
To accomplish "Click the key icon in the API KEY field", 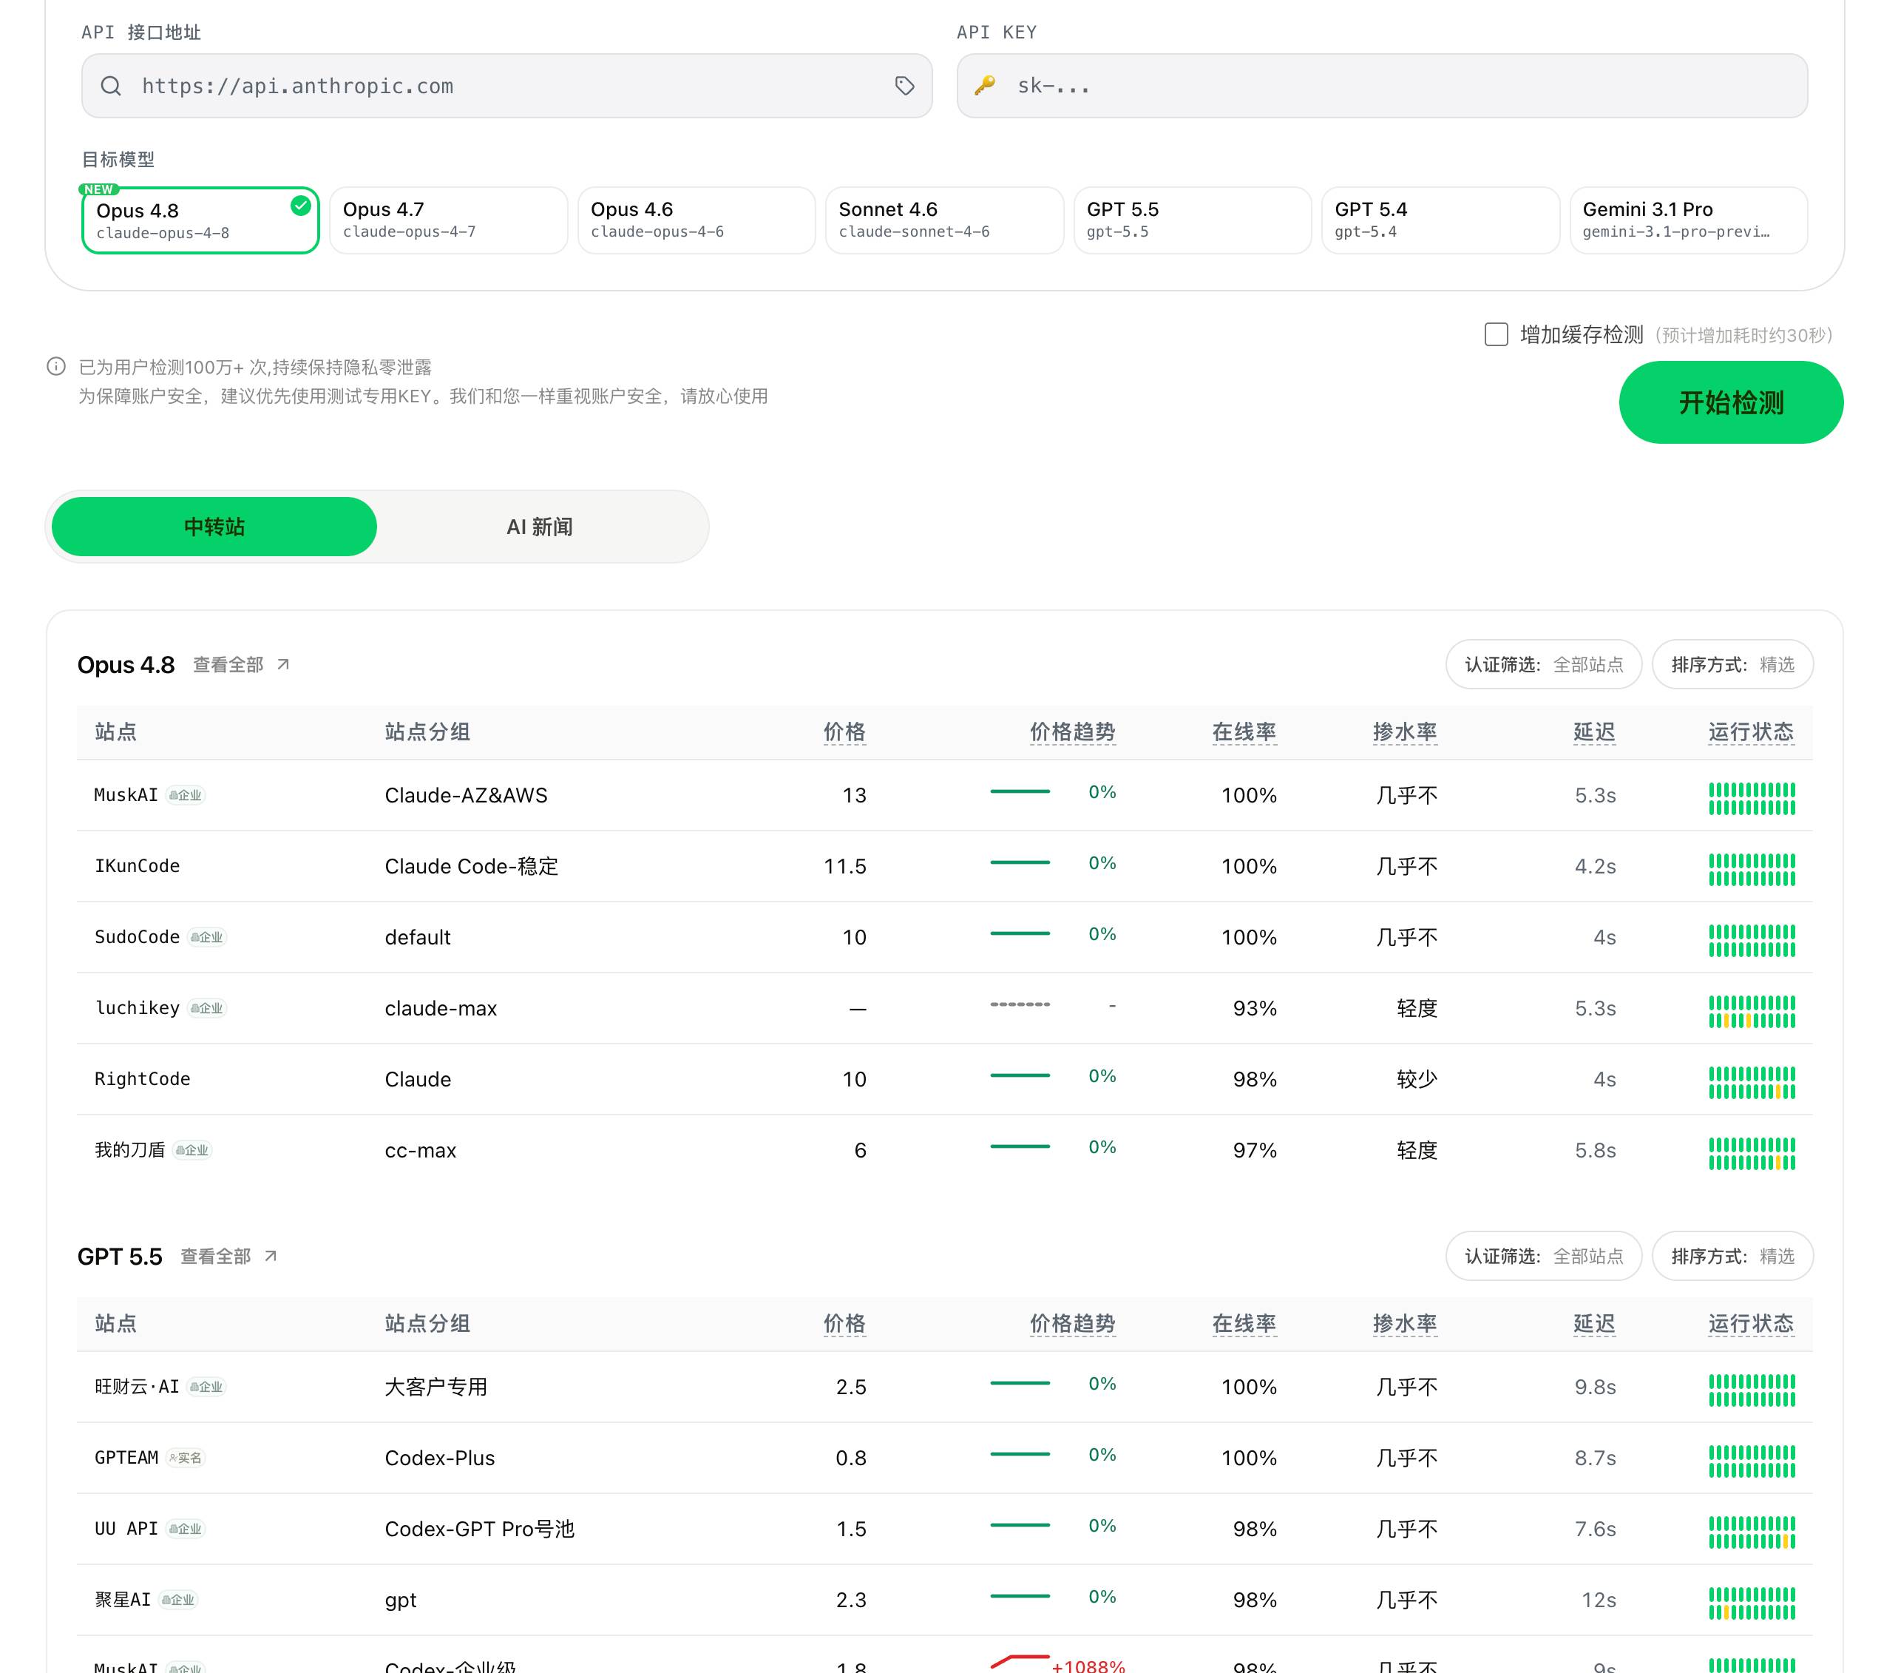I will point(985,86).
